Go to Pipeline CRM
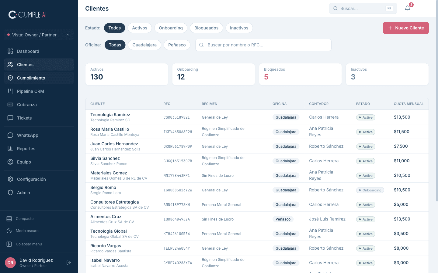 [30, 91]
